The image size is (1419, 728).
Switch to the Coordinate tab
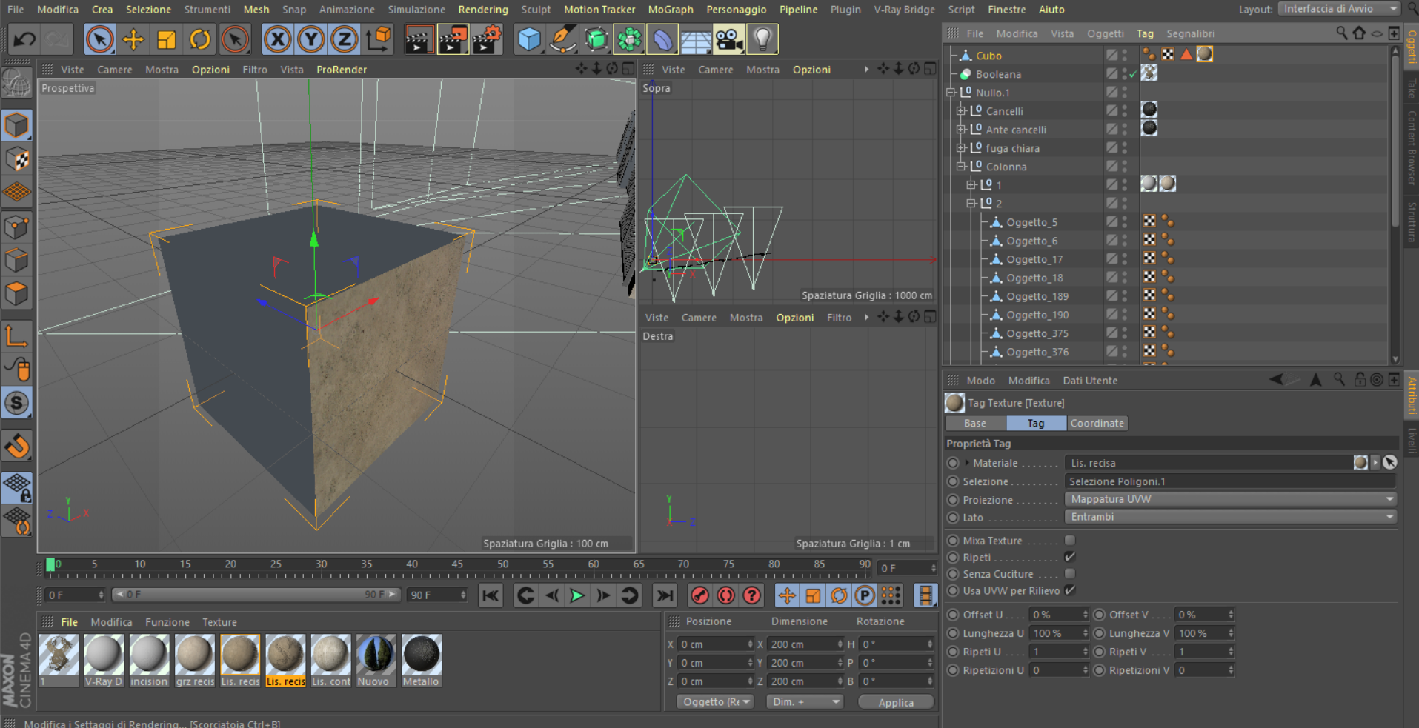[1097, 424]
